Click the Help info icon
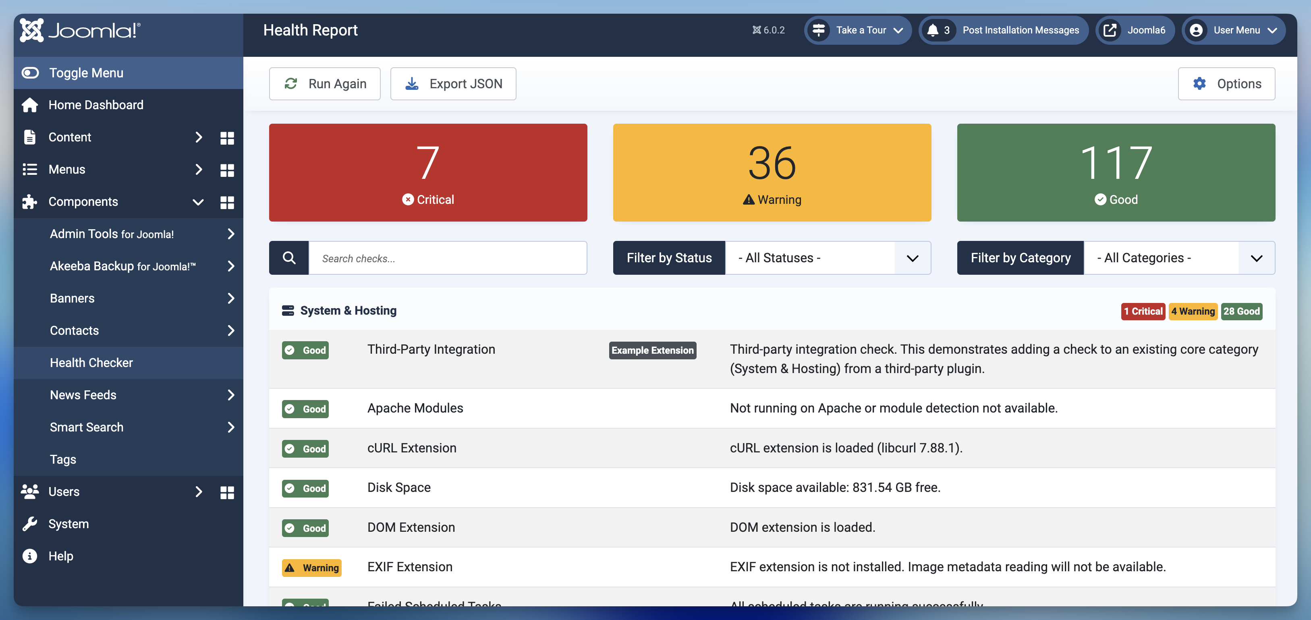 coord(29,556)
